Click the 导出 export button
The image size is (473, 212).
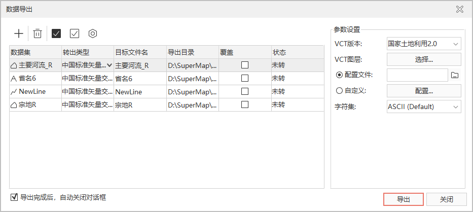click(403, 199)
